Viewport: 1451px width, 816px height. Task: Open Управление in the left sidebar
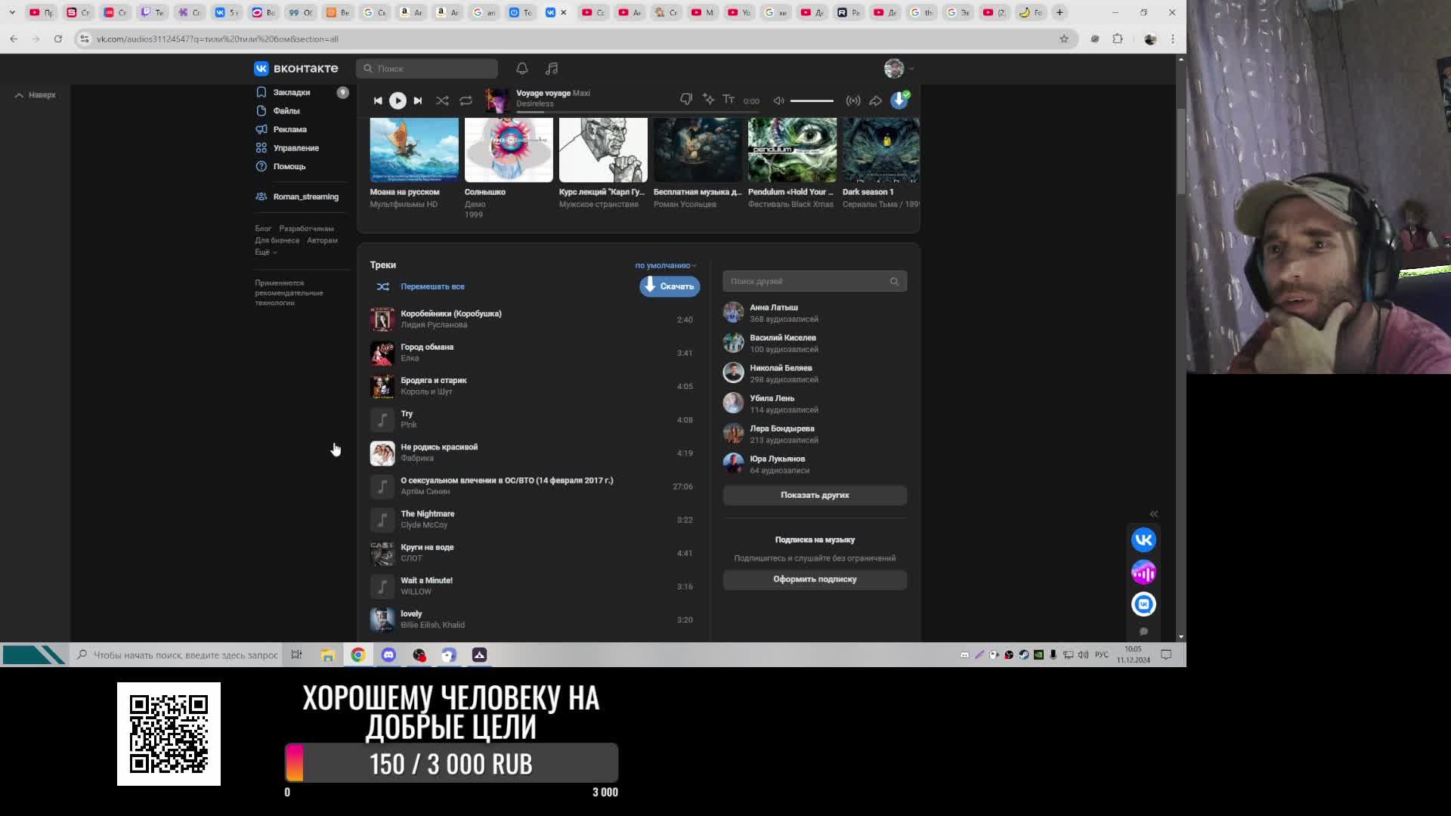point(295,148)
